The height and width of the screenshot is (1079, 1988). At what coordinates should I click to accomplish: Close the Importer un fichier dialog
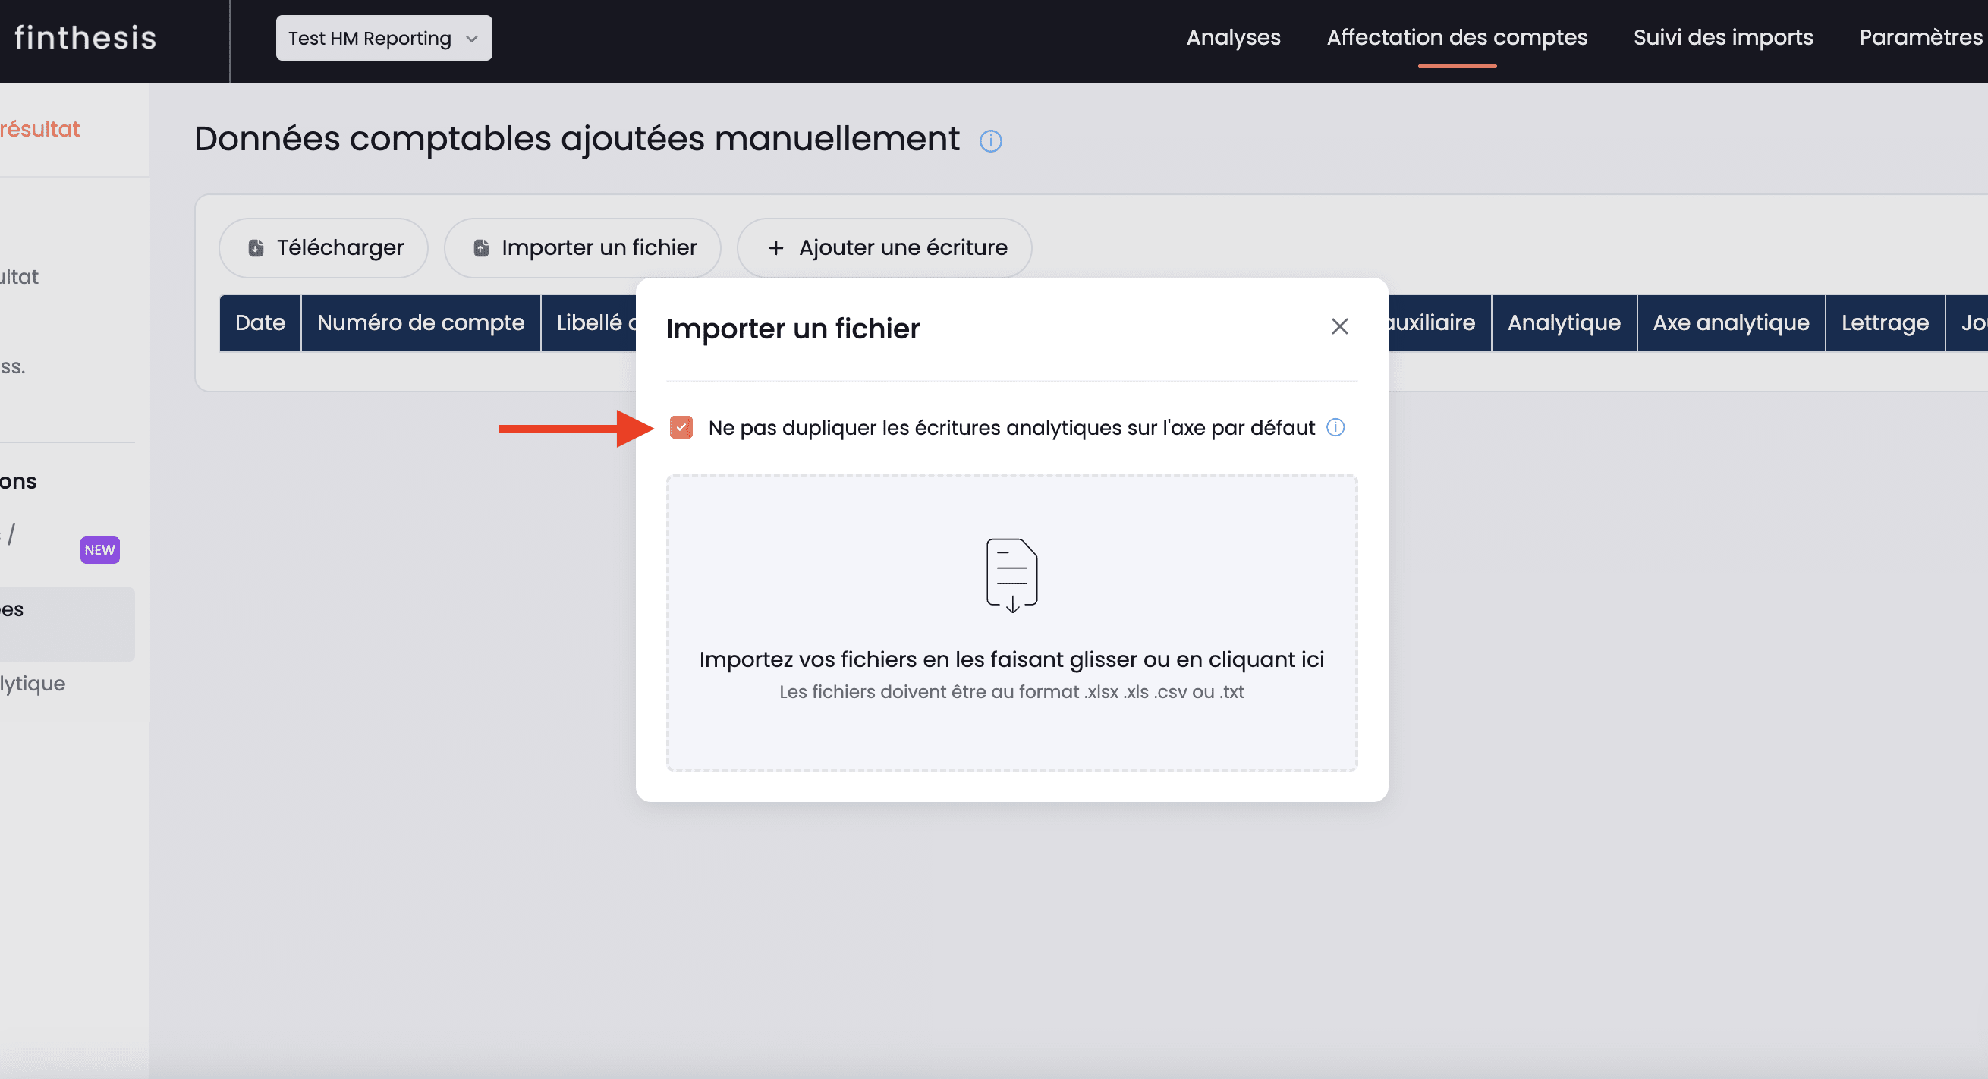click(x=1339, y=326)
